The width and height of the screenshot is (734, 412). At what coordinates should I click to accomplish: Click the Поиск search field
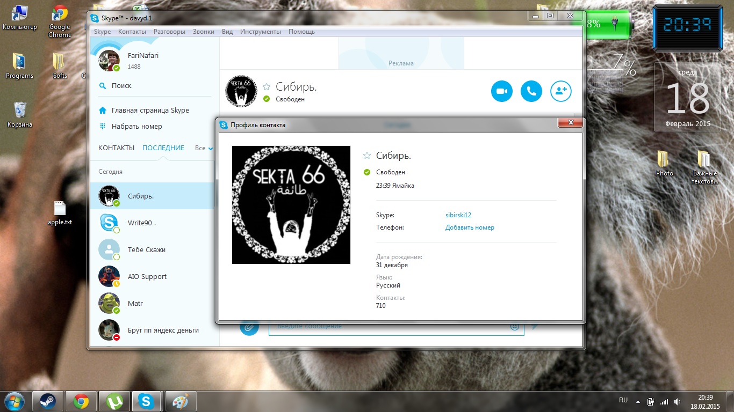155,86
